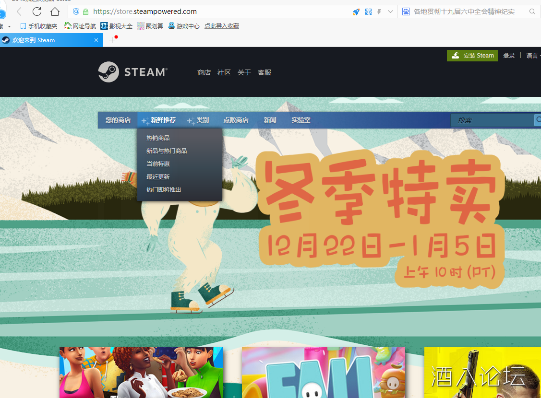Click the Steam store 搜索 input field

(492, 120)
